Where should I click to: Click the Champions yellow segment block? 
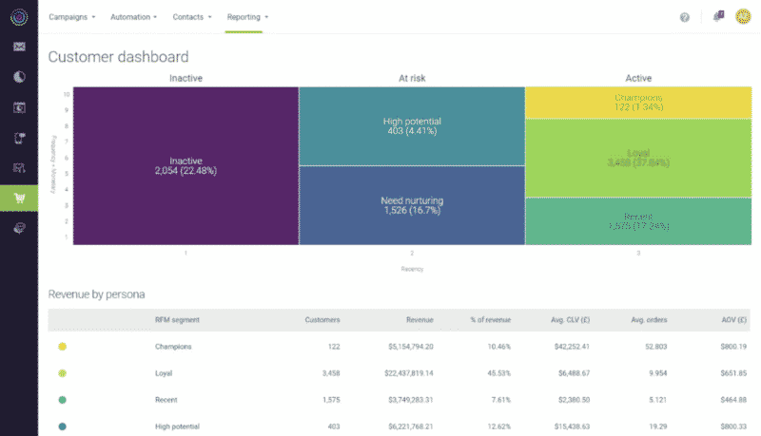point(637,103)
